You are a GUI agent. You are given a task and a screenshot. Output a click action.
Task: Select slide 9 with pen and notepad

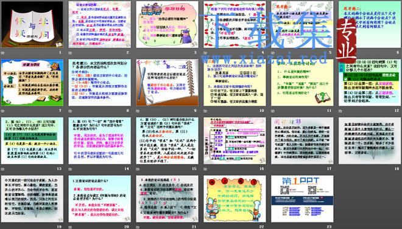click(x=167, y=83)
